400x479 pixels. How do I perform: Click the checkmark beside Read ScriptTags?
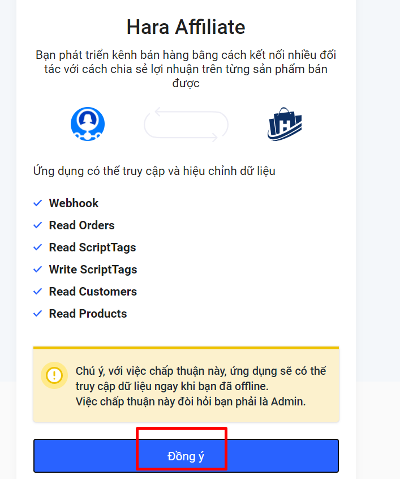pyautogui.click(x=37, y=247)
